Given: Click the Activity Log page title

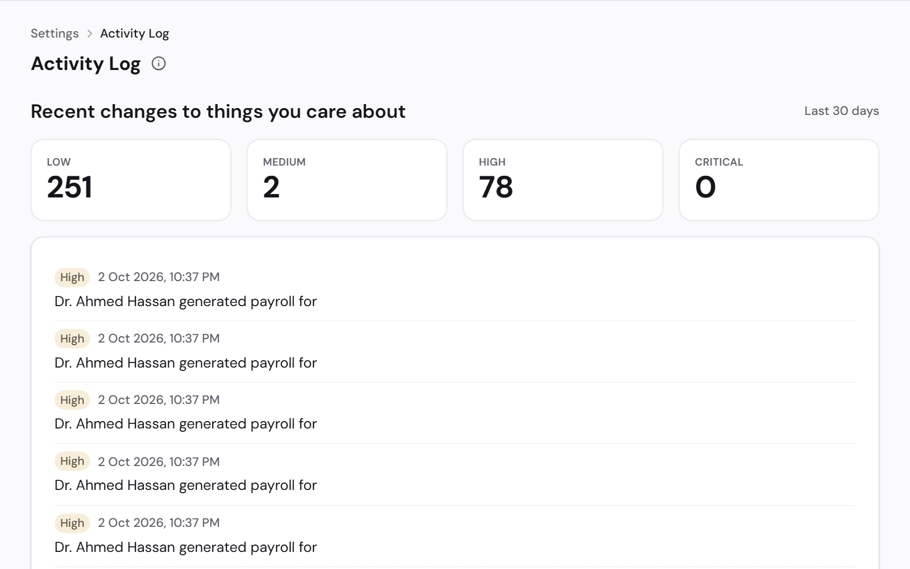Looking at the screenshot, I should (86, 64).
